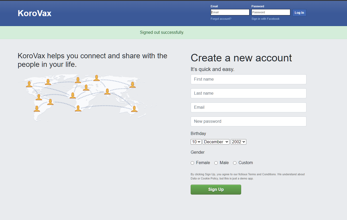Choose the Custom gender option
The width and height of the screenshot is (347, 220).
[235, 163]
